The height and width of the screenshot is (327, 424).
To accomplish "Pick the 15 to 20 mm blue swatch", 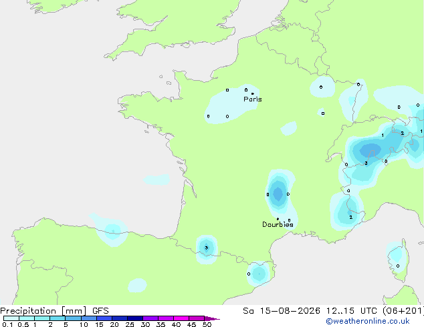I will click(104, 318).
